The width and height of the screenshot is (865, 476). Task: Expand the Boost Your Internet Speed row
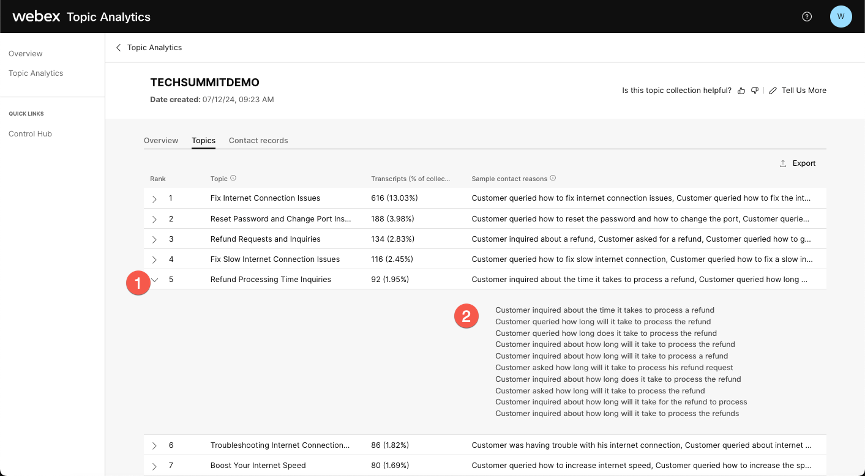[x=154, y=466]
